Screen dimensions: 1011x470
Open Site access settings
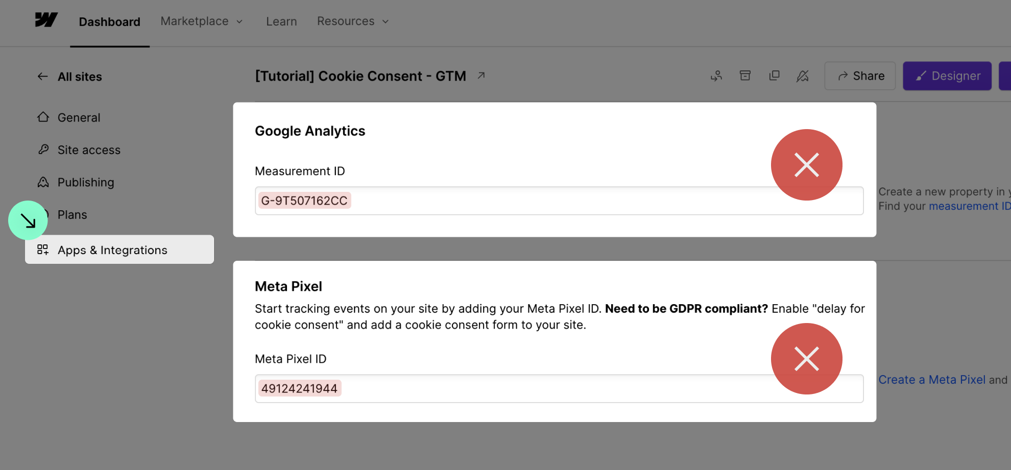pyautogui.click(x=89, y=150)
